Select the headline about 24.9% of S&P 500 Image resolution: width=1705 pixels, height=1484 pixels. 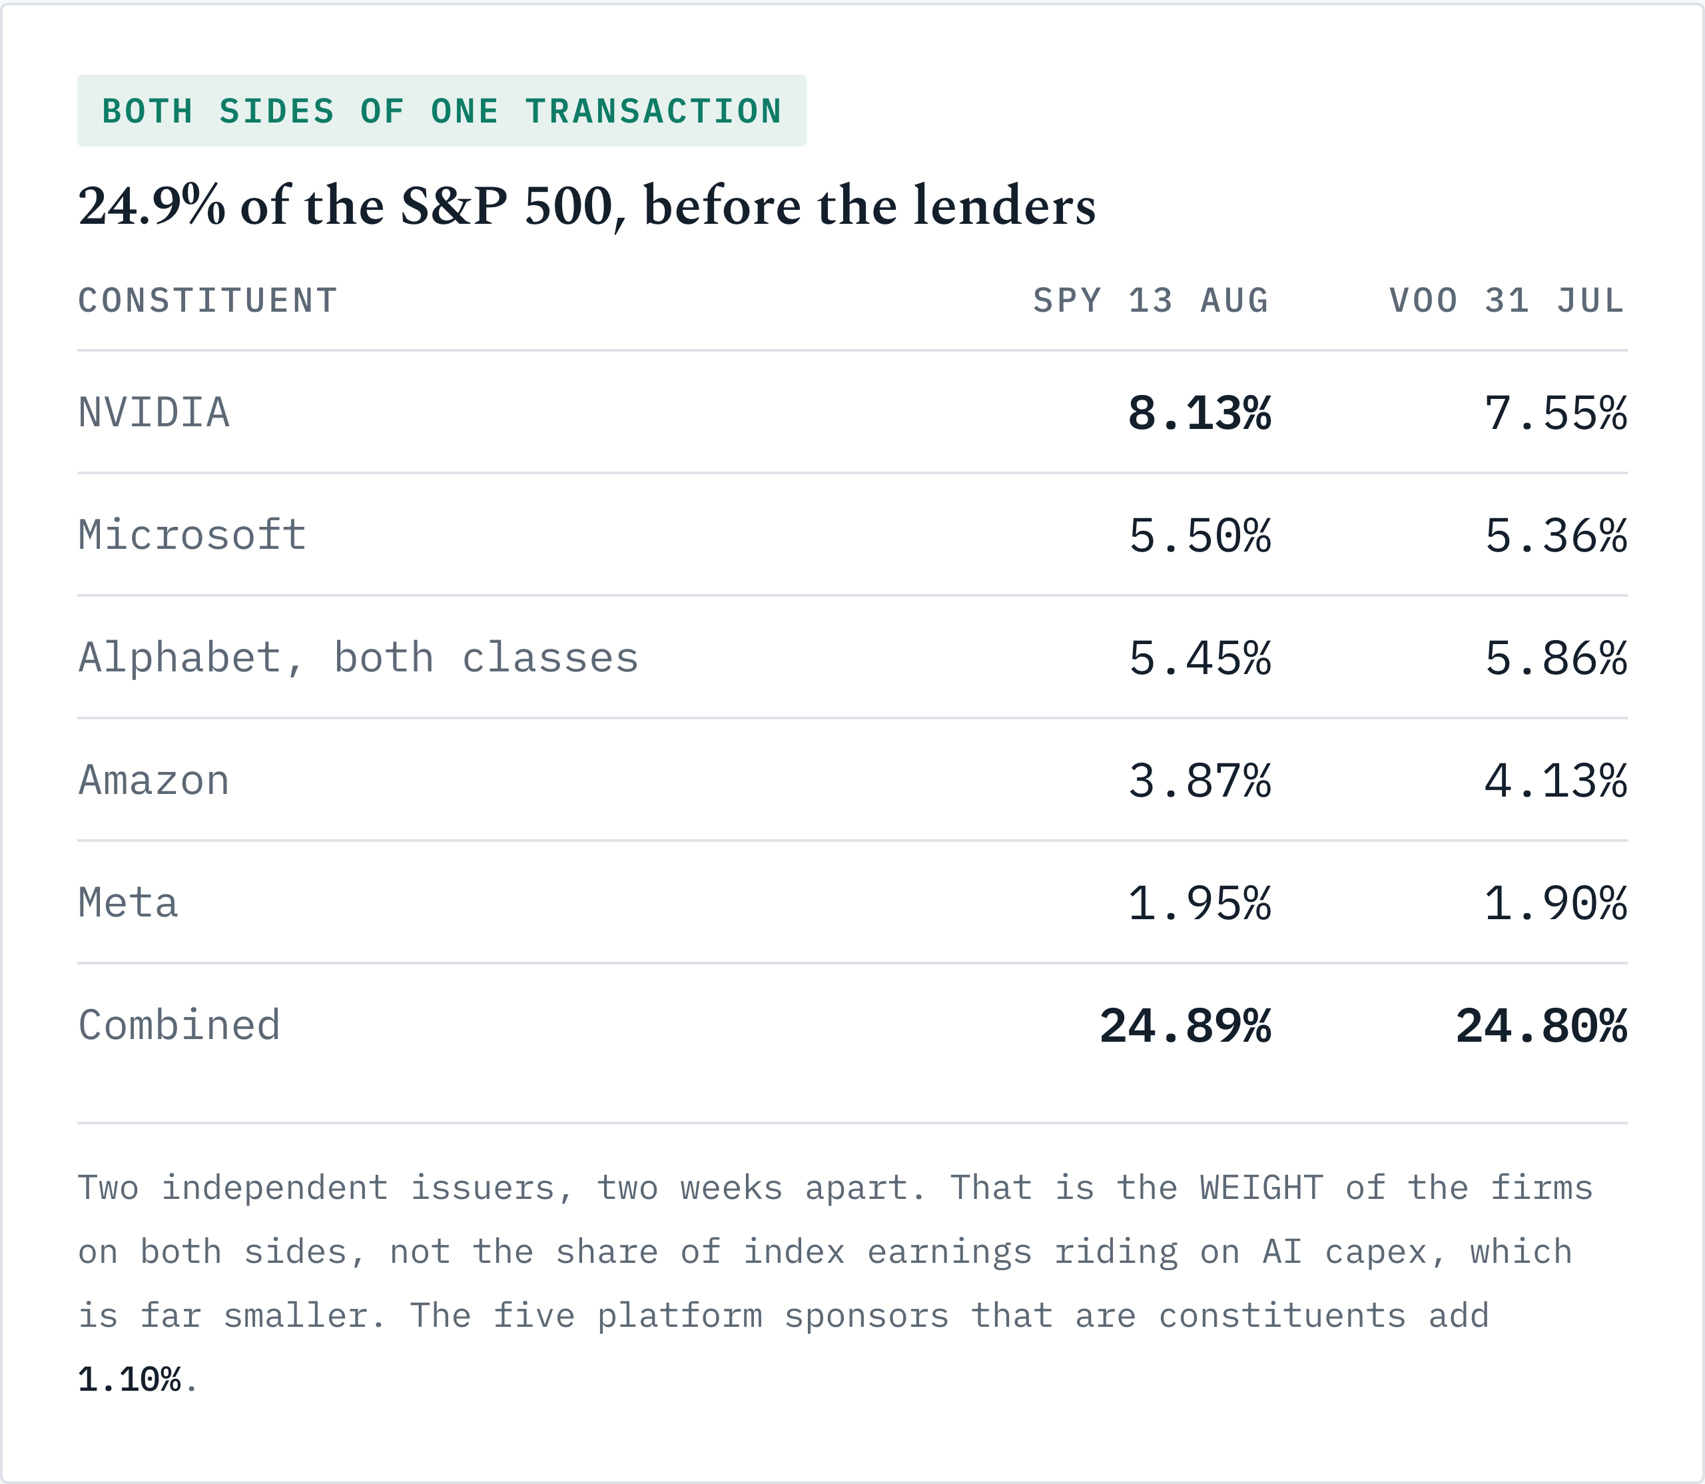pos(586,205)
